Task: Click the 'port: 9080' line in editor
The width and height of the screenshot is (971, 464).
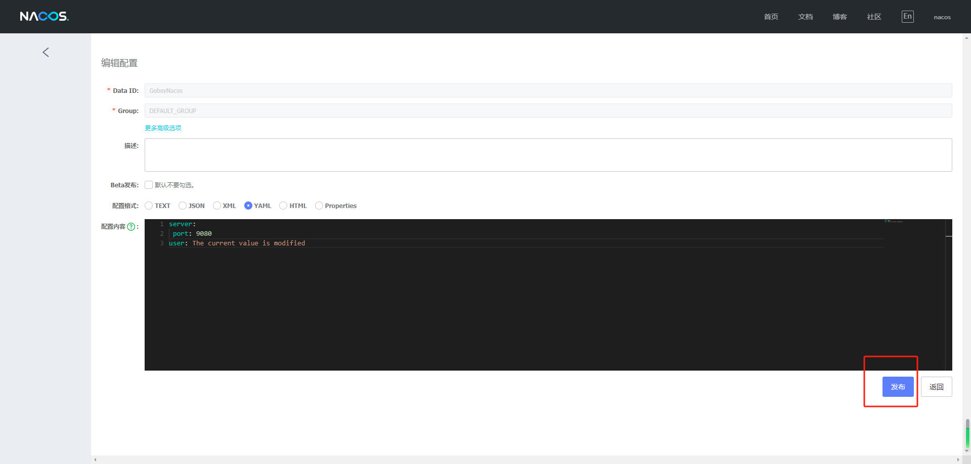Action: [192, 234]
